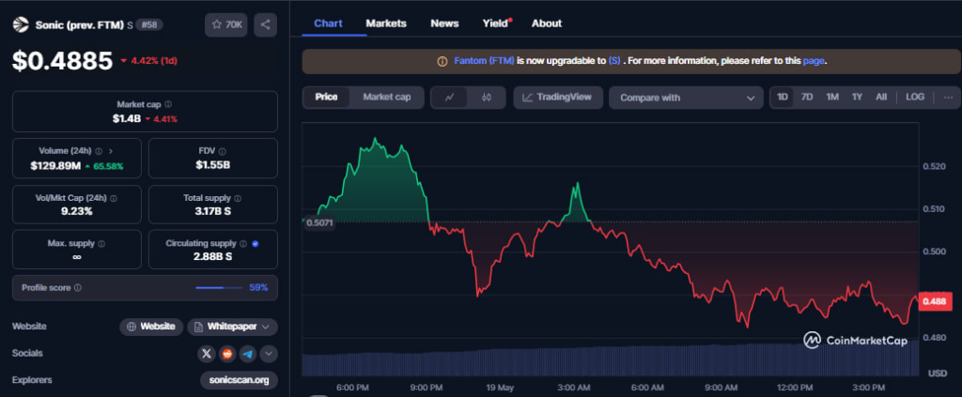This screenshot has width=962, height=397.
Task: Switch to the Markets tab
Action: [386, 23]
